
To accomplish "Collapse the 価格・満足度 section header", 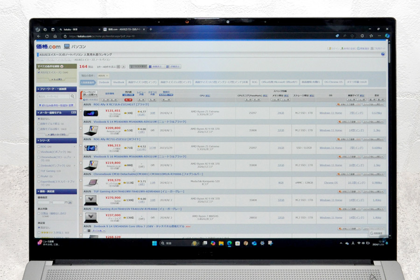I will pos(56,191).
